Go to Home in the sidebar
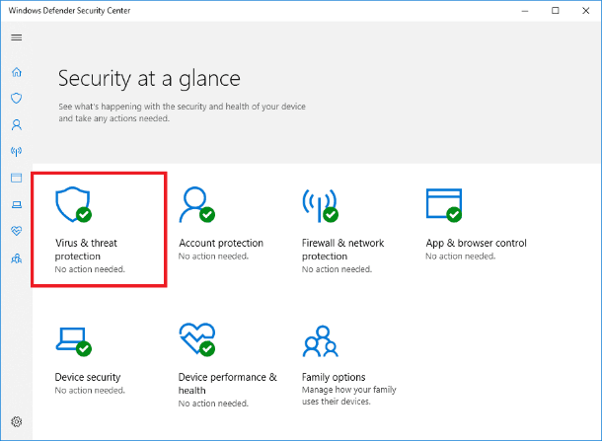Image resolution: width=602 pixels, height=441 pixels. [x=17, y=72]
